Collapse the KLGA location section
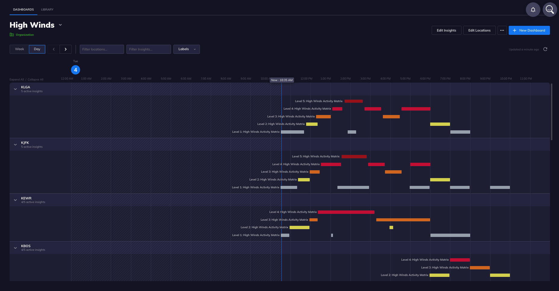 click(15, 89)
